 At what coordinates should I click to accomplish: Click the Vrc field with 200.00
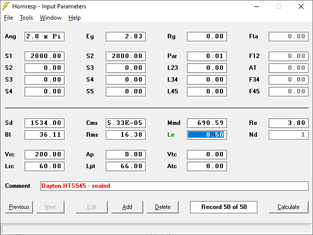click(x=44, y=154)
